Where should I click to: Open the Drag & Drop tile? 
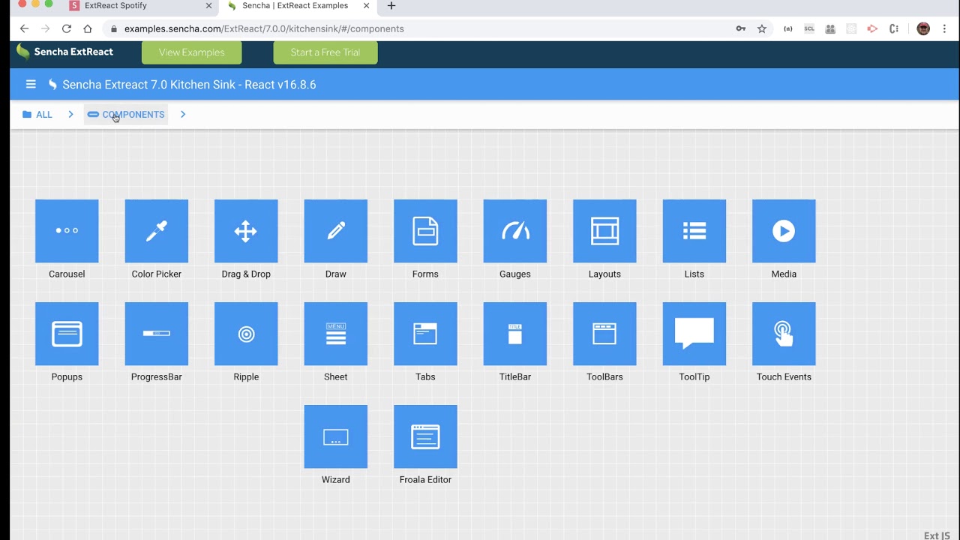(246, 231)
